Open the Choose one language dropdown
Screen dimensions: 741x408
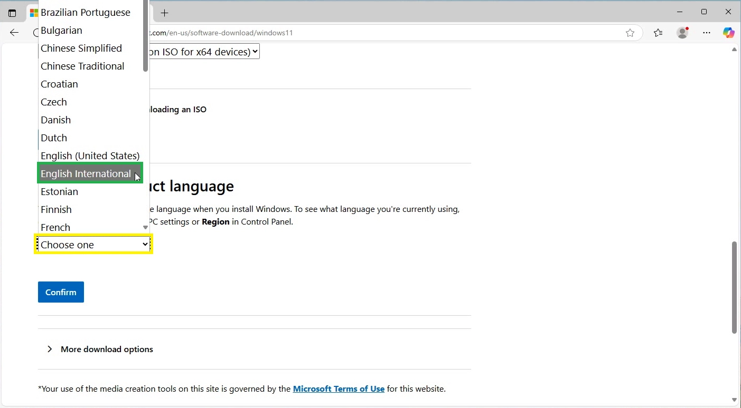click(94, 245)
